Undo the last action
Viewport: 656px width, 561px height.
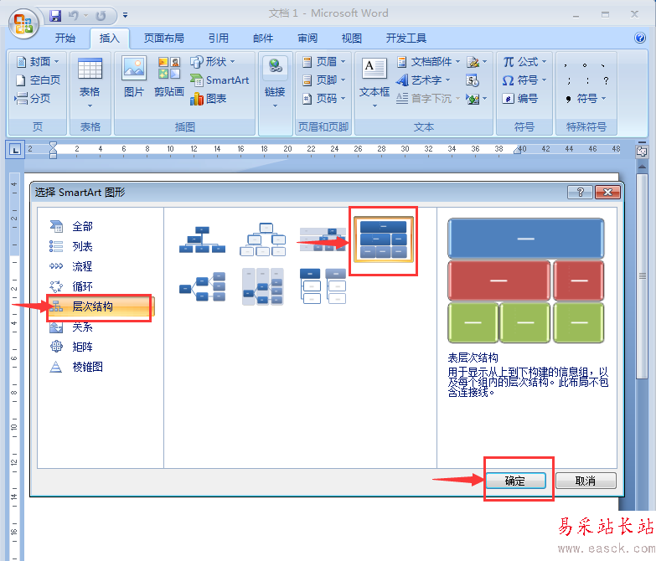point(74,16)
